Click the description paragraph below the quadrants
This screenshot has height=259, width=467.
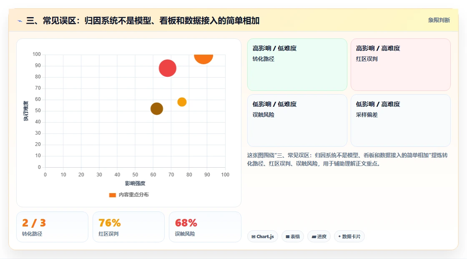[347, 159]
